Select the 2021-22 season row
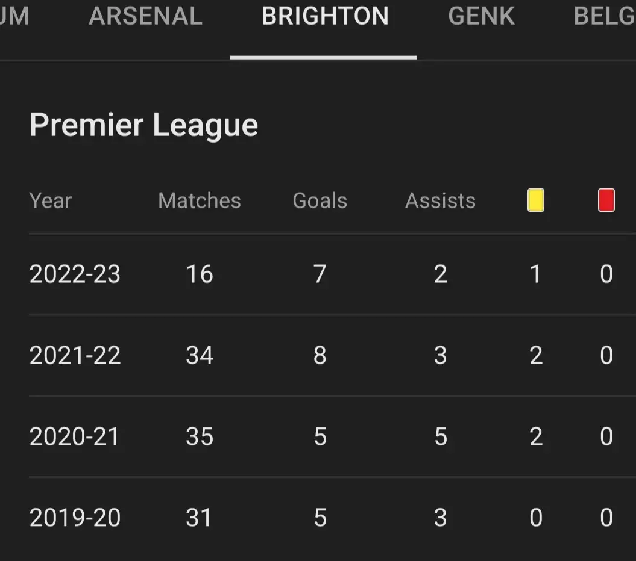 (75, 356)
